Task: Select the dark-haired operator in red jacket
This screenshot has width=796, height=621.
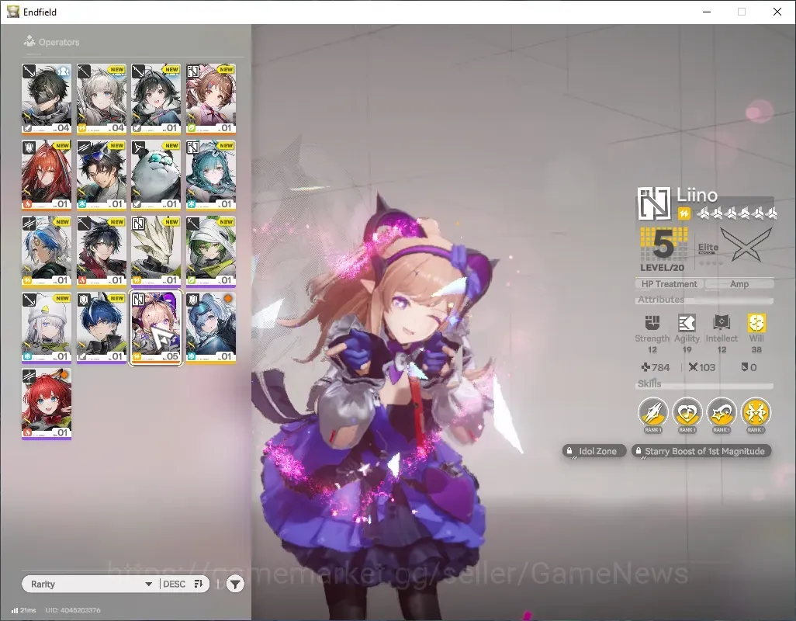Action: click(x=101, y=251)
